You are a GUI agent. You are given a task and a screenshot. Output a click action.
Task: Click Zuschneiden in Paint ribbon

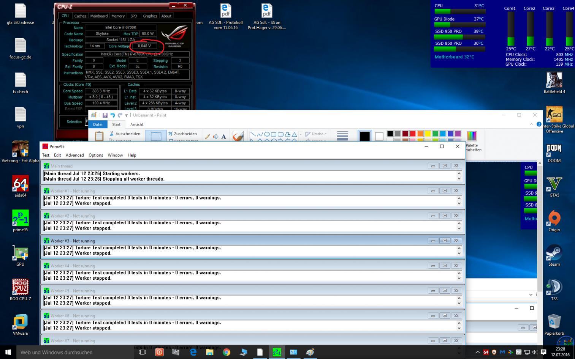click(183, 134)
